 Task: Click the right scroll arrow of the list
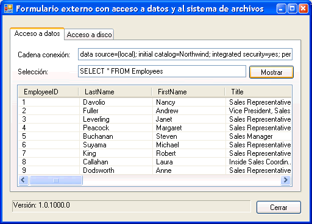point(286,180)
